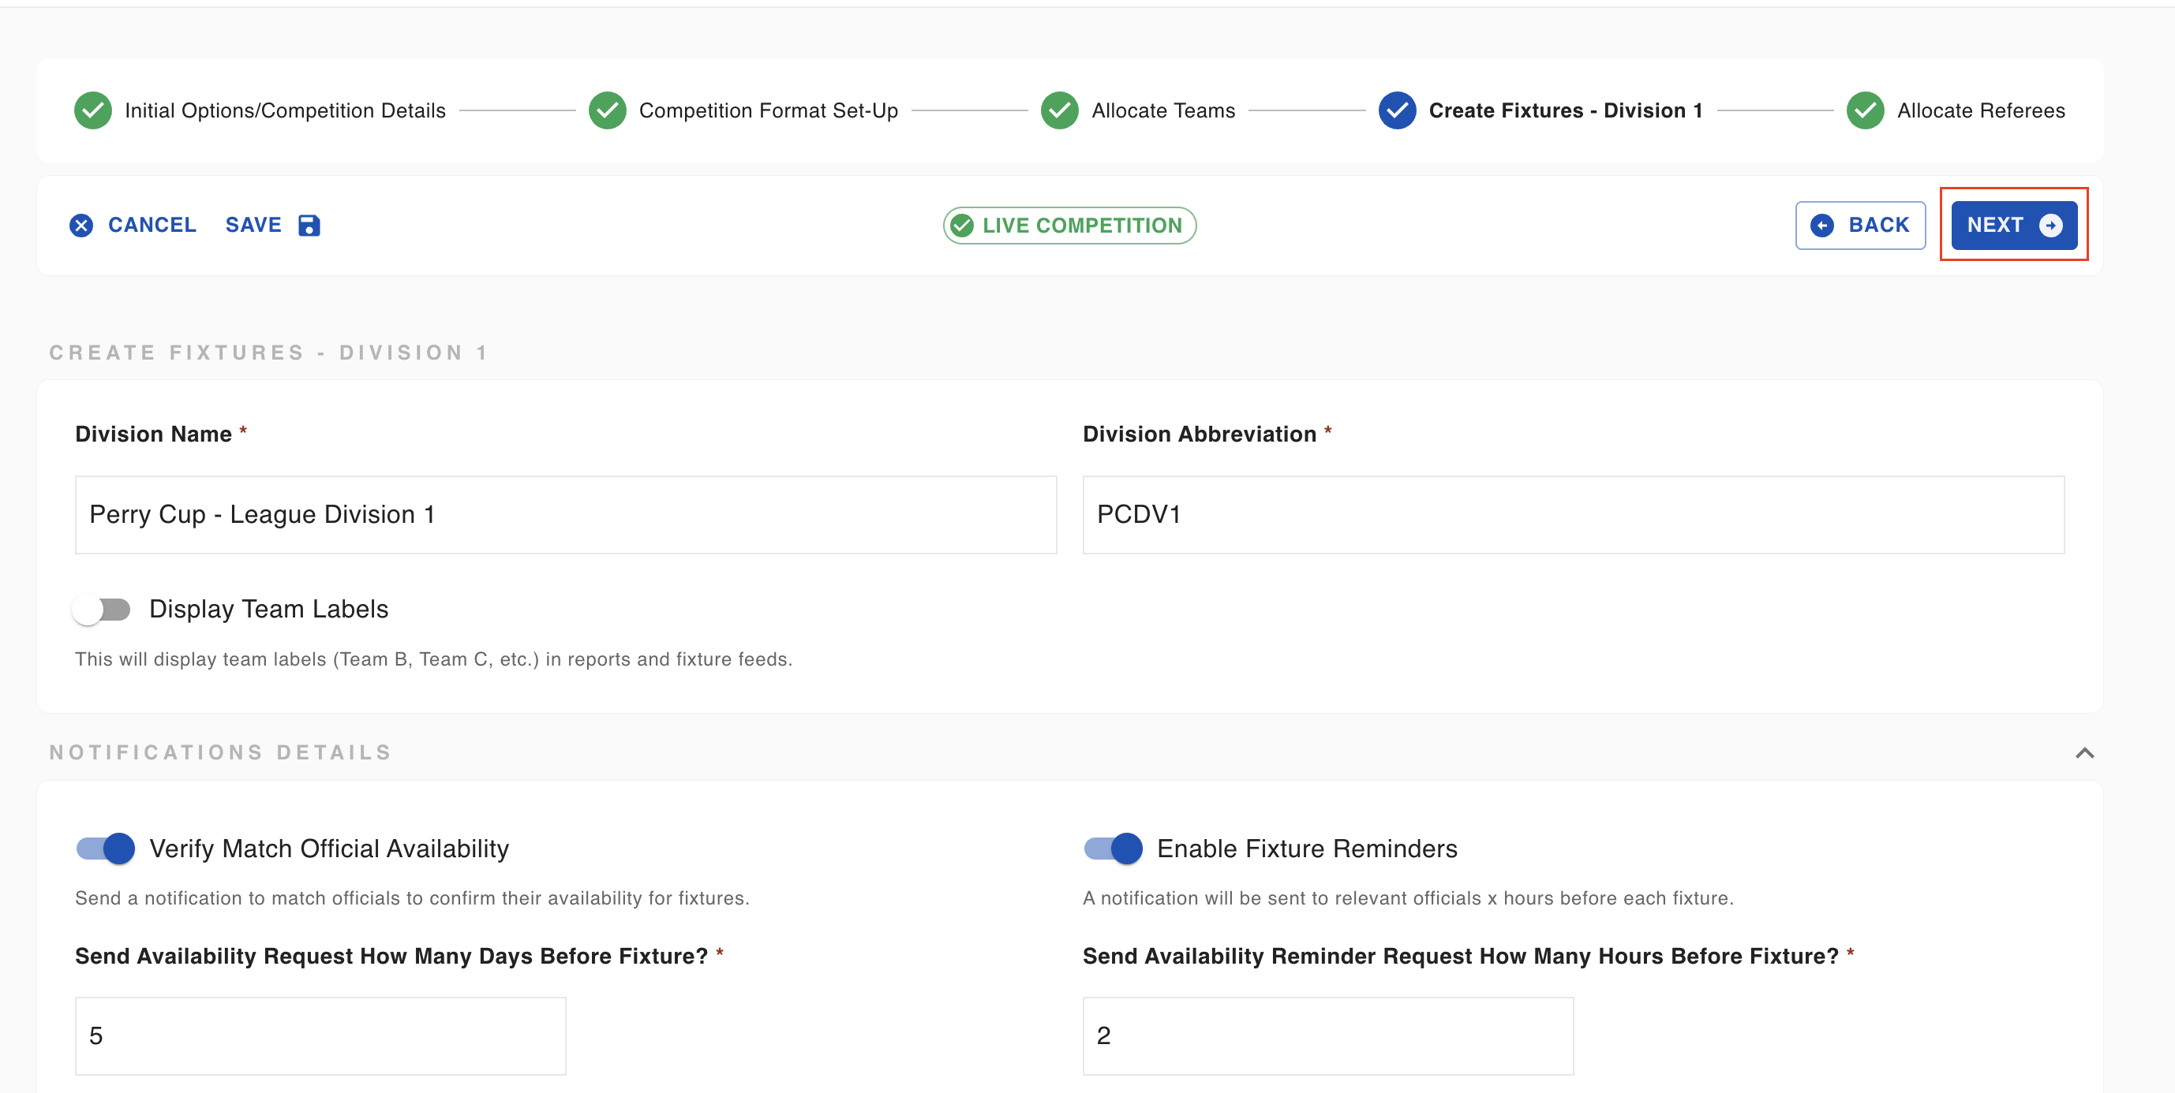Click the Back button
This screenshot has height=1093, width=2175.
tap(1860, 226)
